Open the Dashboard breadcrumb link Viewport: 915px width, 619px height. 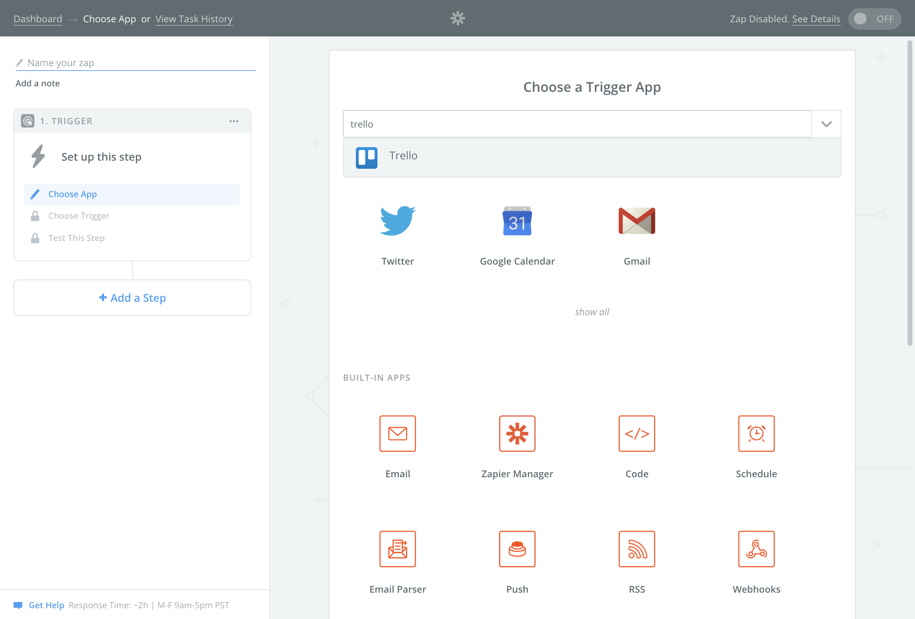click(x=38, y=19)
